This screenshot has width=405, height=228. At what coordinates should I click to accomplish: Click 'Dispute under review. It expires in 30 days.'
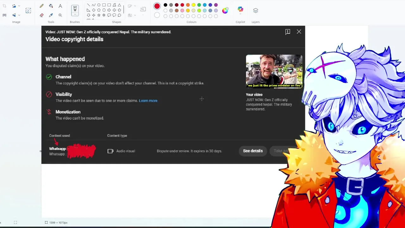(x=189, y=151)
